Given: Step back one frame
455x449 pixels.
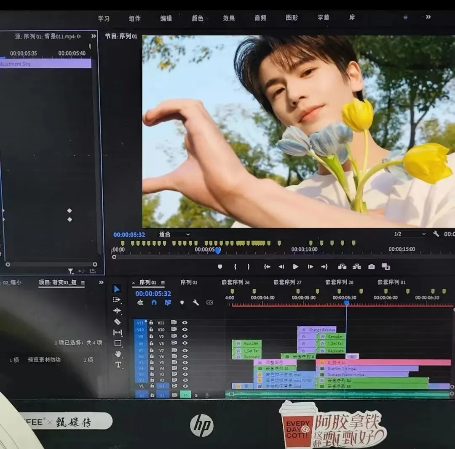Looking at the screenshot, I should point(281,267).
